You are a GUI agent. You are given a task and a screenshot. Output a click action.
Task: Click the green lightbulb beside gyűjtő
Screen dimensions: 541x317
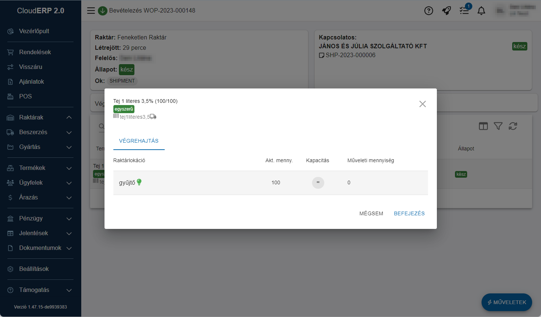(x=139, y=182)
